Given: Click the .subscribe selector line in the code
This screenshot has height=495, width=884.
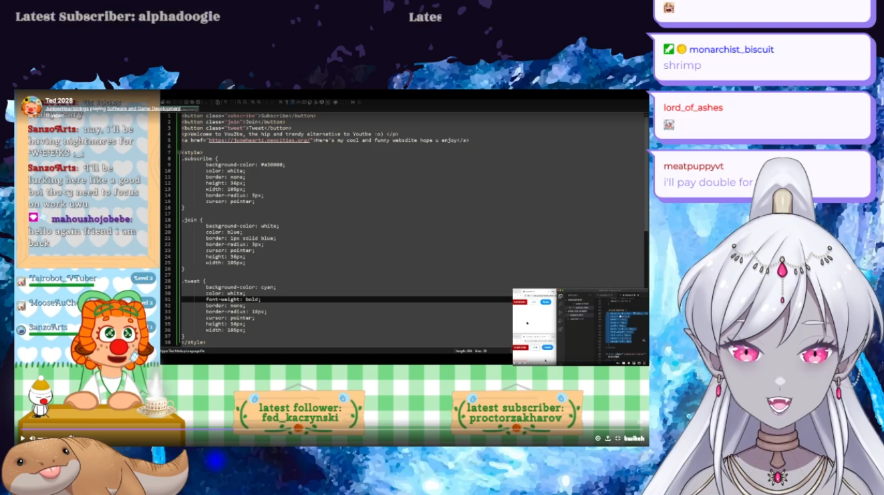Looking at the screenshot, I should (x=200, y=158).
